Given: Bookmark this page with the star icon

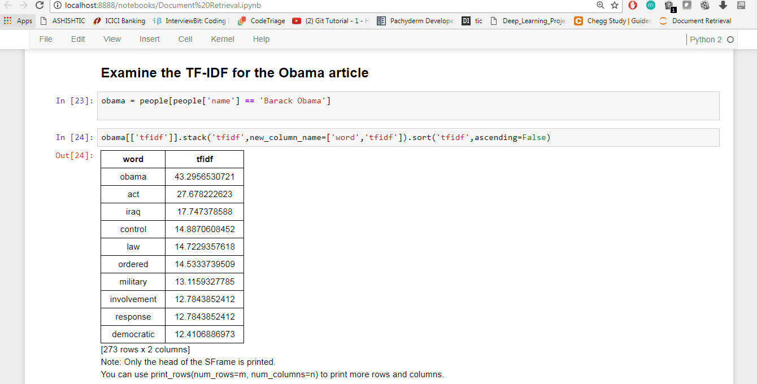Looking at the screenshot, I should pos(615,5).
